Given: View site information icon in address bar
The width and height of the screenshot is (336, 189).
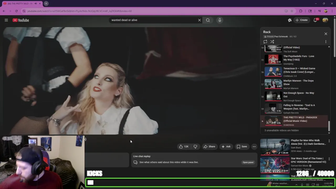Looking at the screenshot, I should [x=24, y=11].
